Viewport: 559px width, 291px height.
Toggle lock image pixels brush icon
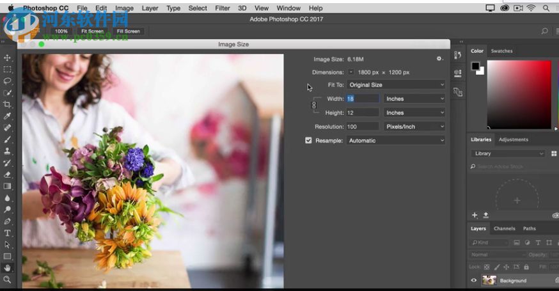(x=497, y=267)
